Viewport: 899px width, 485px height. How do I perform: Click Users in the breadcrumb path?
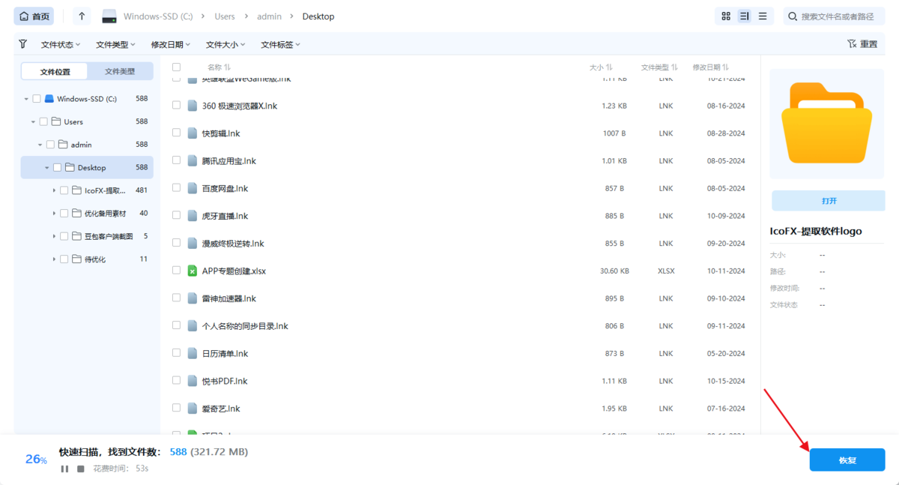(225, 16)
